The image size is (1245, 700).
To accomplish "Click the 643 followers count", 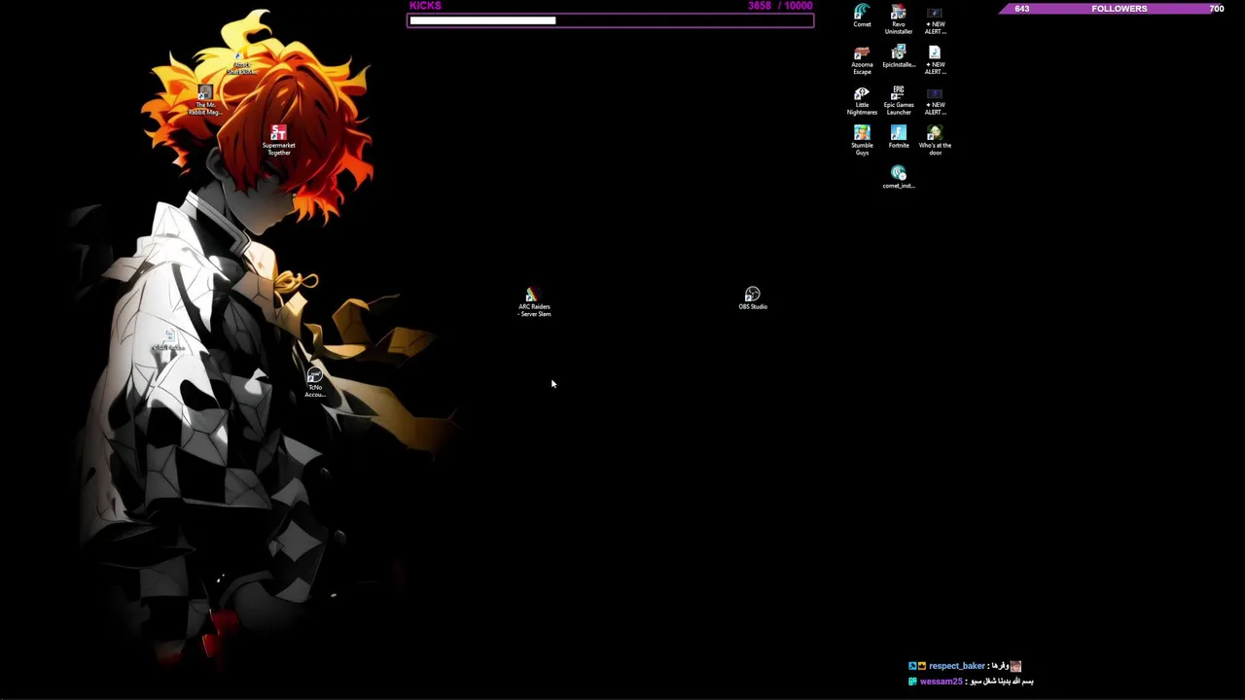I will pyautogui.click(x=1021, y=9).
